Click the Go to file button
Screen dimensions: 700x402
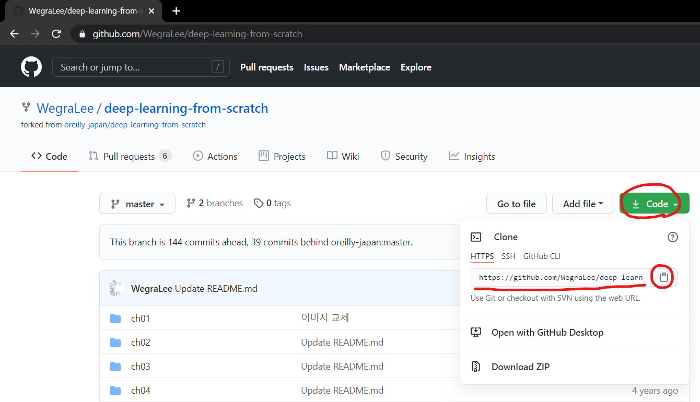point(517,204)
